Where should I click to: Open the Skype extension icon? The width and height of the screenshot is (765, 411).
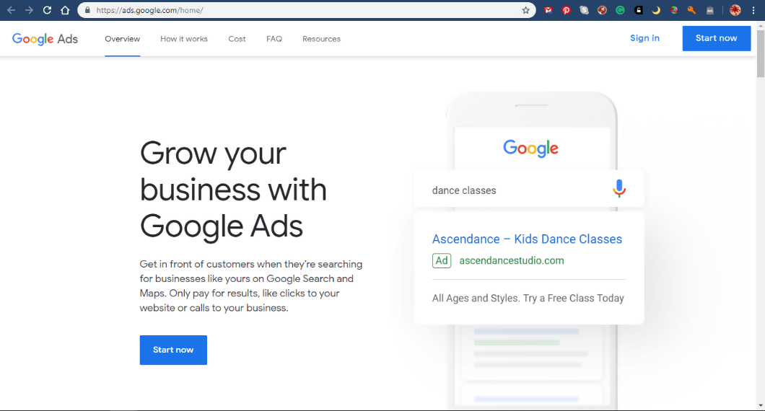click(x=584, y=10)
